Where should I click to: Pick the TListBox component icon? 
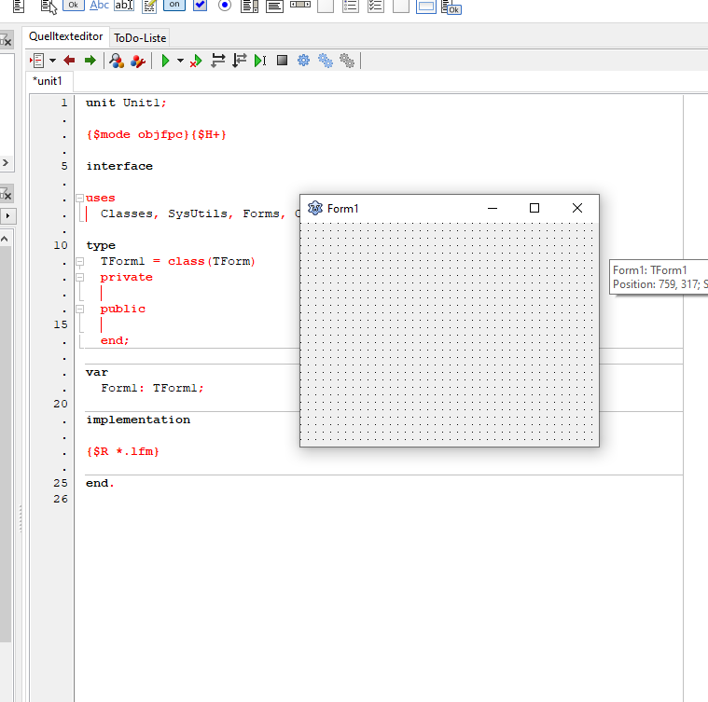(x=249, y=6)
